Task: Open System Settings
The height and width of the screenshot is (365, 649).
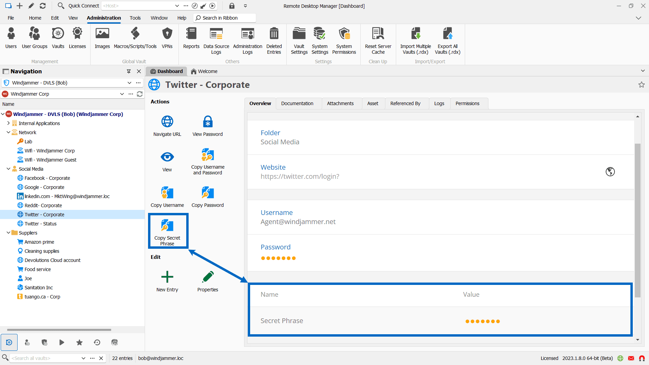Action: click(x=320, y=41)
